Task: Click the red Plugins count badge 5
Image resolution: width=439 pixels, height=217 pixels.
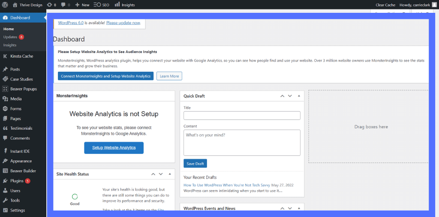Action: 27,181
